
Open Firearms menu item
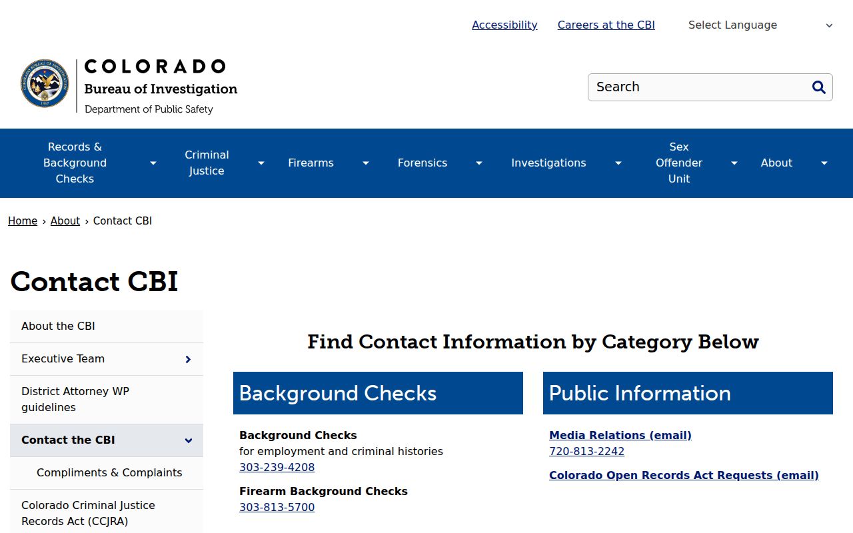(311, 163)
